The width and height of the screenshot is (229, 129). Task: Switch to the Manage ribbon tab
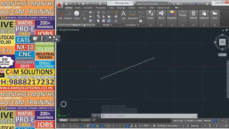(x=121, y=8)
